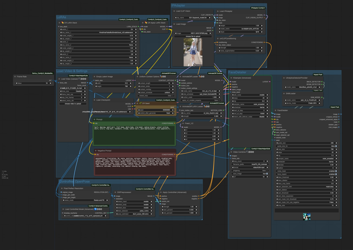Screen dimensions: 353x250
Task: Click icons beside Load ControlNet Model (Advanced) title
Action: pos(98,209)
